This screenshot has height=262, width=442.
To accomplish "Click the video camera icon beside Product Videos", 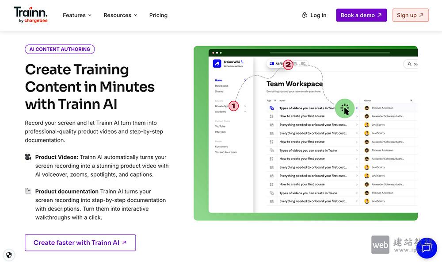I will 28,157.
